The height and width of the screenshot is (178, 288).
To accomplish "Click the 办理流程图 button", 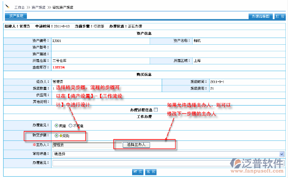I will point(260,16).
